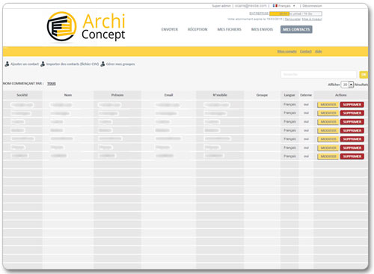Click Modifier on the fifth contact row
374x274 pixels.
point(328,139)
